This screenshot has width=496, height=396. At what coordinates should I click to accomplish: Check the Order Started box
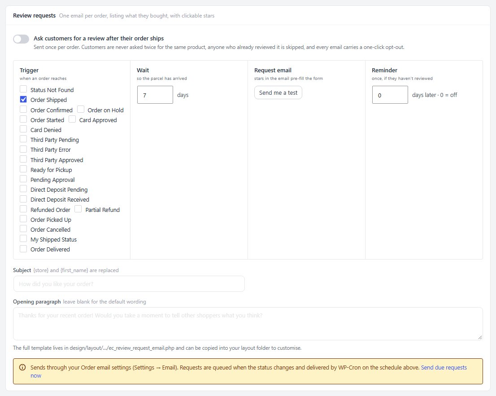(x=23, y=119)
